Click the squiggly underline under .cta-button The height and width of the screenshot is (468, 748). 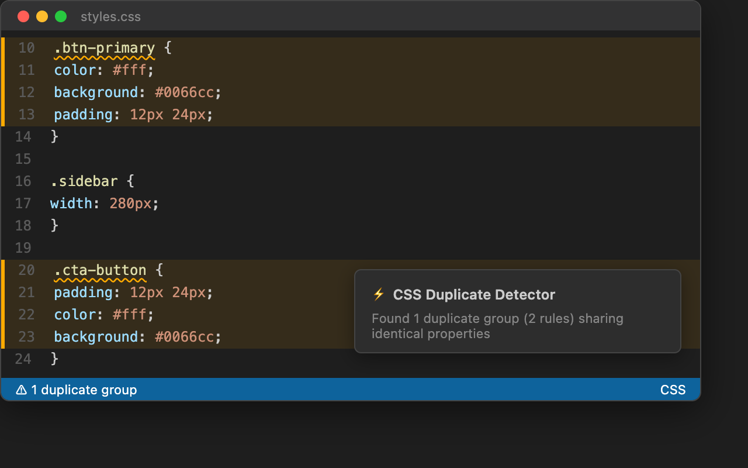(99, 280)
